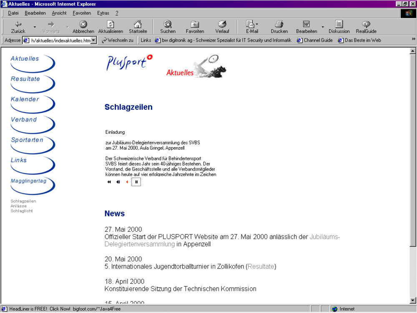417x313 pixels.
Task: Click the red reverse play arrow
Action: point(127,182)
